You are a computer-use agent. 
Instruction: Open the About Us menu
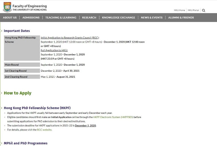pyautogui.click(x=10, y=18)
